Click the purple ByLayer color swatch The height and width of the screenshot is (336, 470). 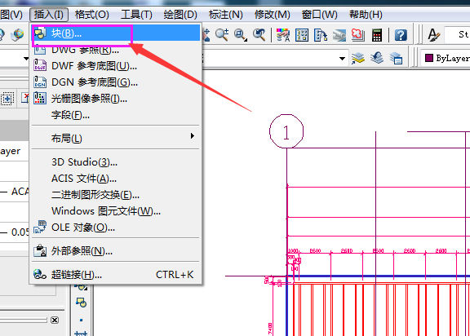tap(429, 58)
